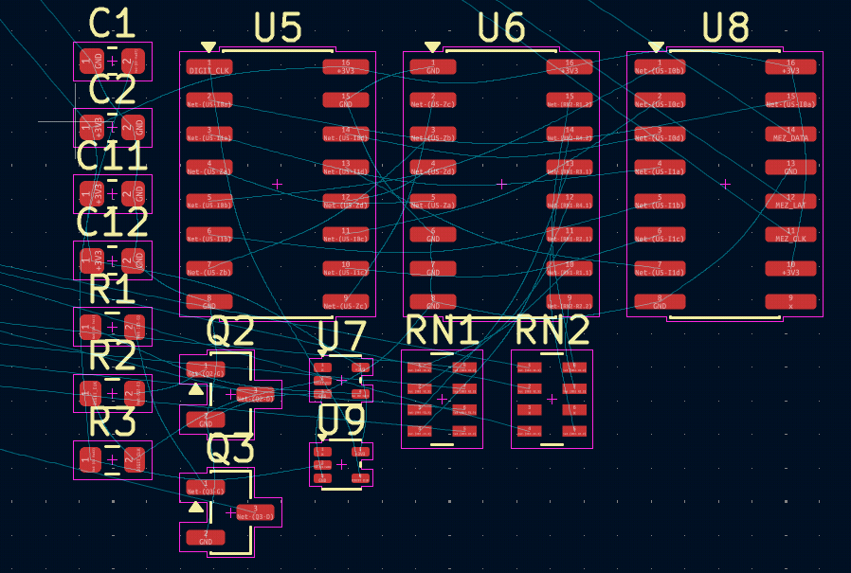Viewport: 851px width, 573px height.
Task: Click pad 1 of resistor R1
Action: click(90, 327)
